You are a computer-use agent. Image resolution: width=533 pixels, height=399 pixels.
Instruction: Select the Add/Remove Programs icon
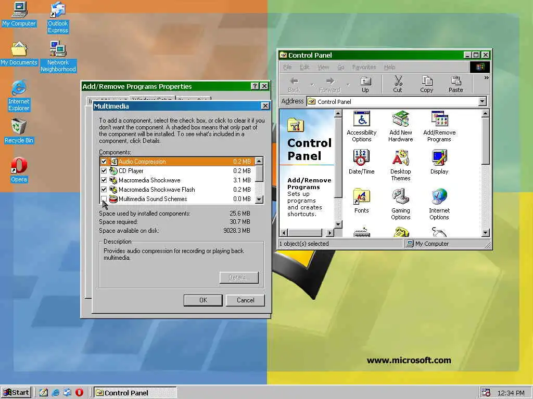(439, 127)
